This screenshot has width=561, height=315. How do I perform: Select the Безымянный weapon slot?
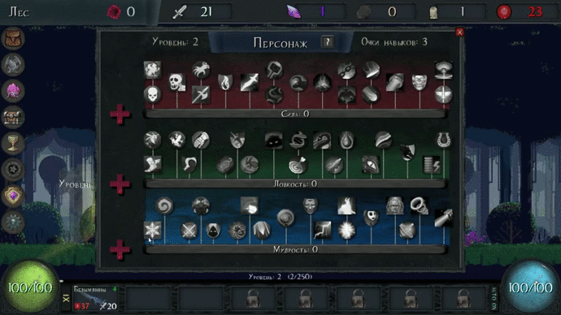pyautogui.click(x=95, y=298)
